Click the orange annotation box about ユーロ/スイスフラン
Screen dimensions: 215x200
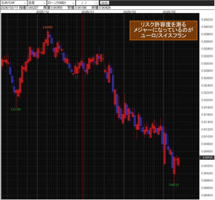point(163,30)
